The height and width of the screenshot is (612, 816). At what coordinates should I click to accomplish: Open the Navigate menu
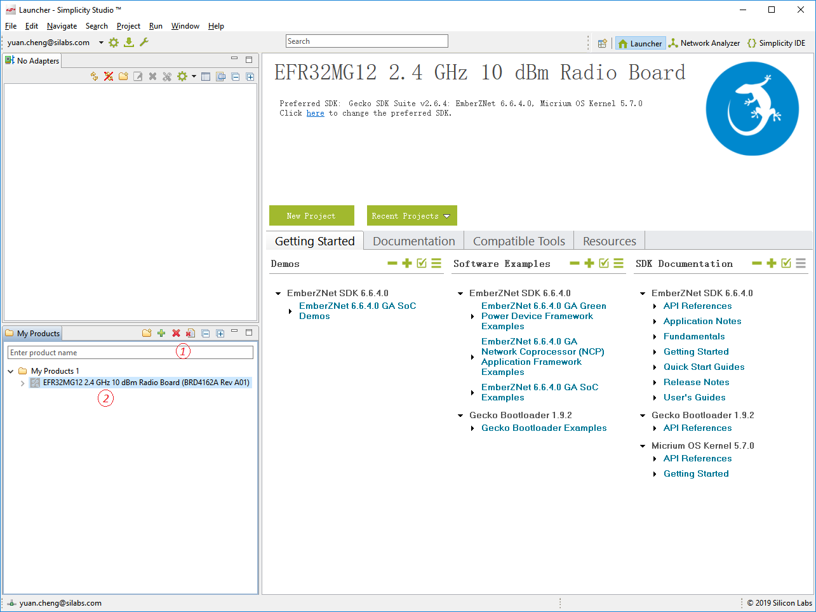62,26
